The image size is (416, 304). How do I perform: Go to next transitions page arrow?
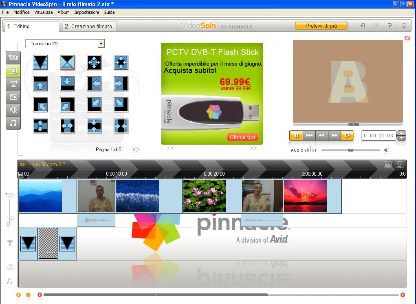point(136,150)
